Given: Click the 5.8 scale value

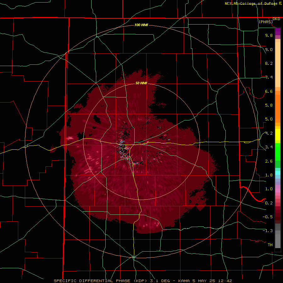Looking at the screenshot, I should pyautogui.click(x=269, y=105).
